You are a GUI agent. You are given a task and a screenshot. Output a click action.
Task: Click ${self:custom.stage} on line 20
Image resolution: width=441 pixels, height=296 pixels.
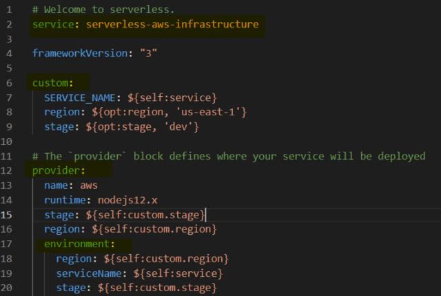pyautogui.click(x=157, y=288)
